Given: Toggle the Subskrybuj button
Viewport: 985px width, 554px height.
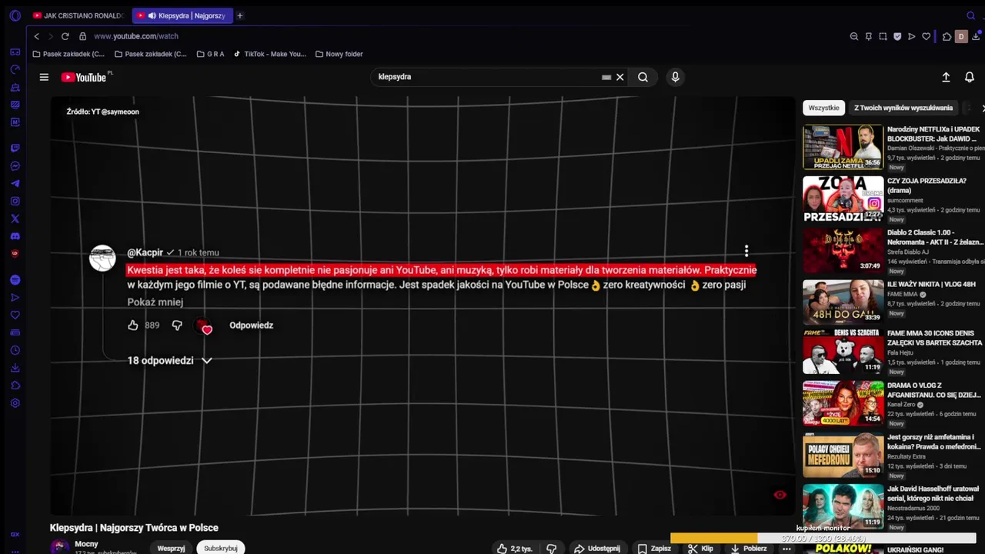Looking at the screenshot, I should (x=221, y=549).
